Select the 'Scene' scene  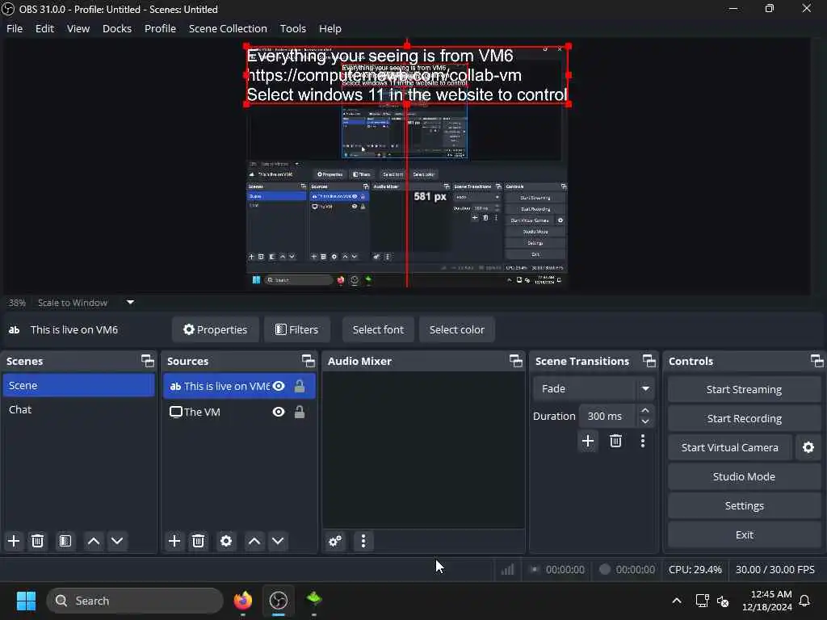pyautogui.click(x=78, y=385)
